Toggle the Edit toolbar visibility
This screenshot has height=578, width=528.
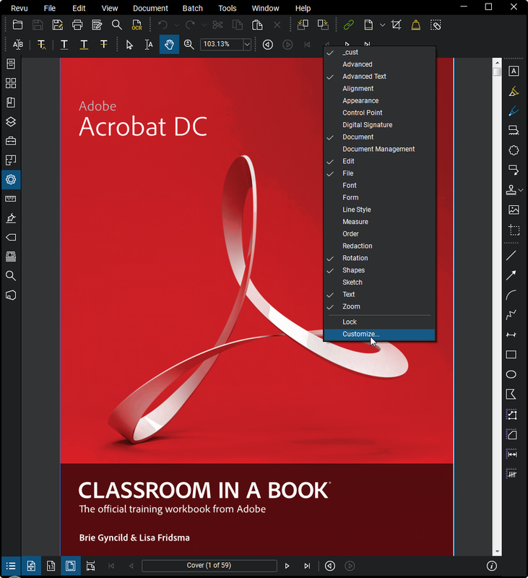point(379,161)
